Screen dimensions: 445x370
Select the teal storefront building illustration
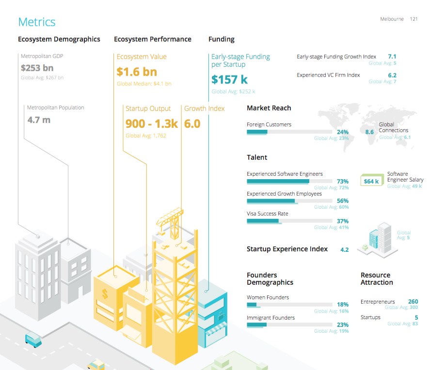(x=208, y=310)
